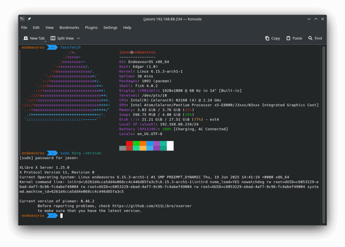Click the GPU Intel Atom/Celeron line
Viewport: 345px width, 247px height.
click(x=219, y=105)
